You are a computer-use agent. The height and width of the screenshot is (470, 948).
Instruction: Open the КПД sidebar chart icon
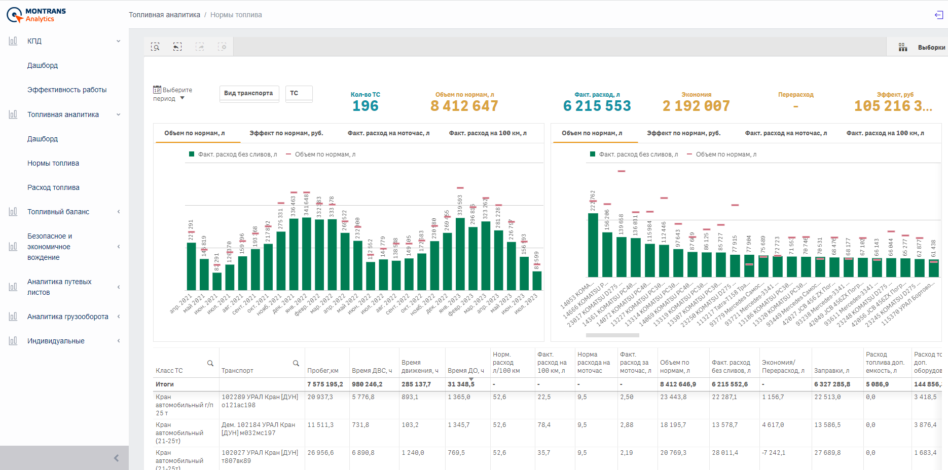(x=13, y=41)
